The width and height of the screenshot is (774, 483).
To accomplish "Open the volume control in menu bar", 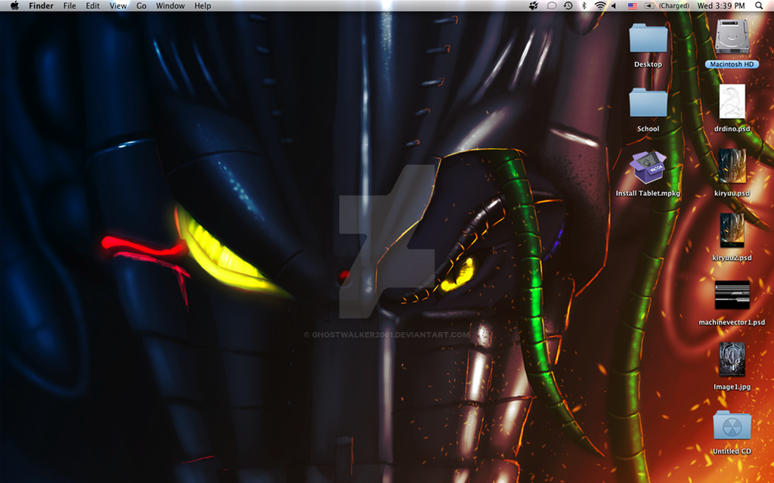I will point(614,6).
